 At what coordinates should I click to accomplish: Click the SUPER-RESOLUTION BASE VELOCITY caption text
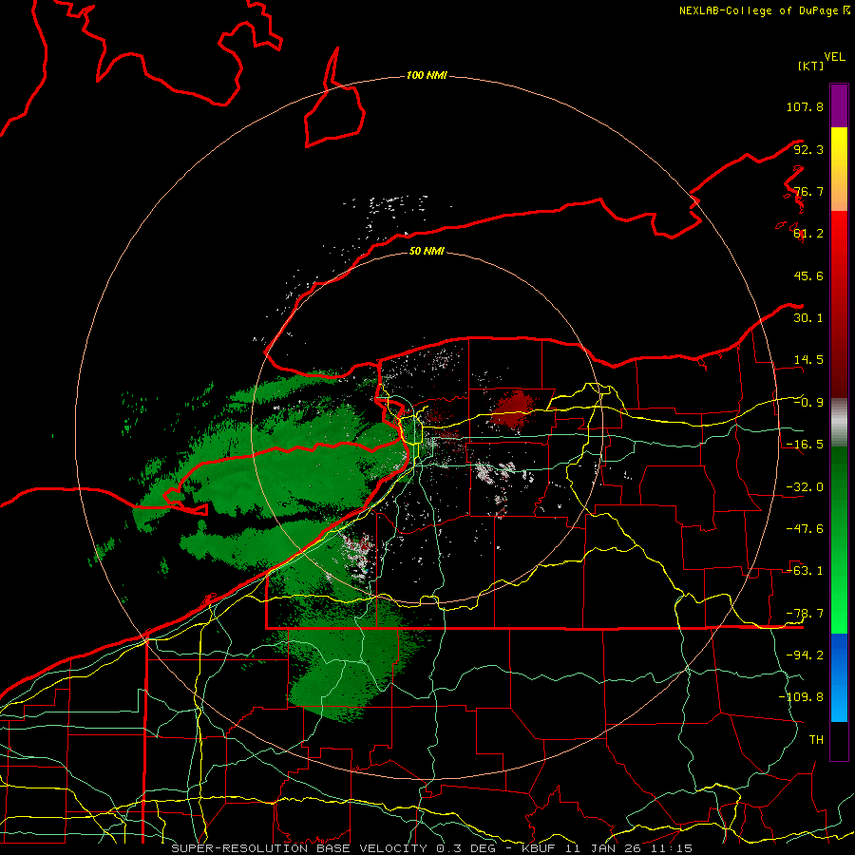[x=299, y=848]
